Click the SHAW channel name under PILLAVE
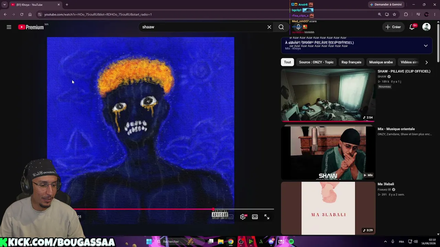 click(382, 77)
